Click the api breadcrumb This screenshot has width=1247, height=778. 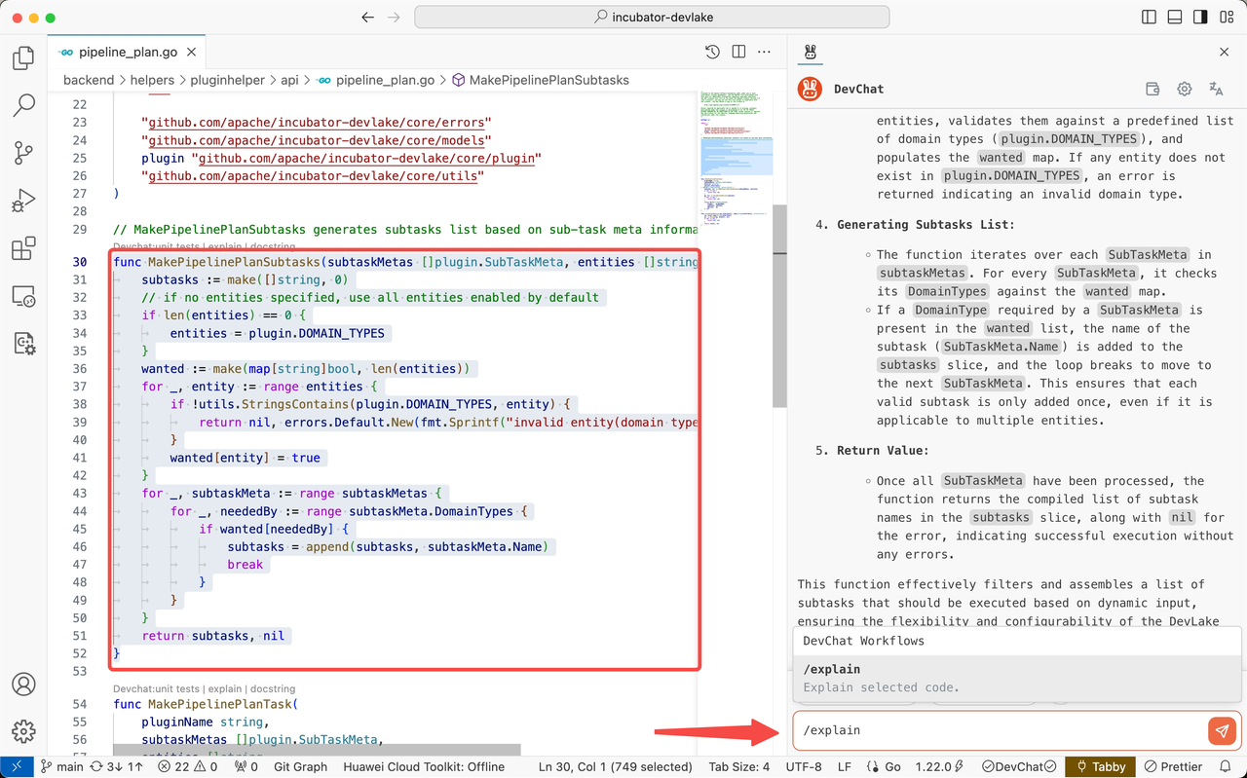pos(289,80)
